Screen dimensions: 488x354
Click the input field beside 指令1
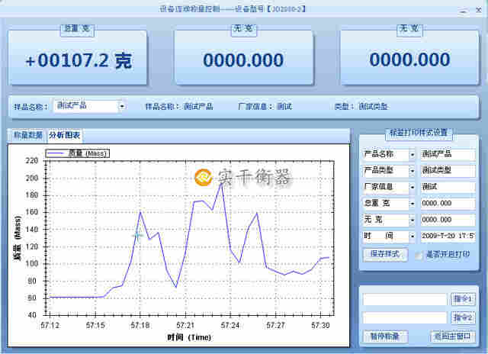404,300
